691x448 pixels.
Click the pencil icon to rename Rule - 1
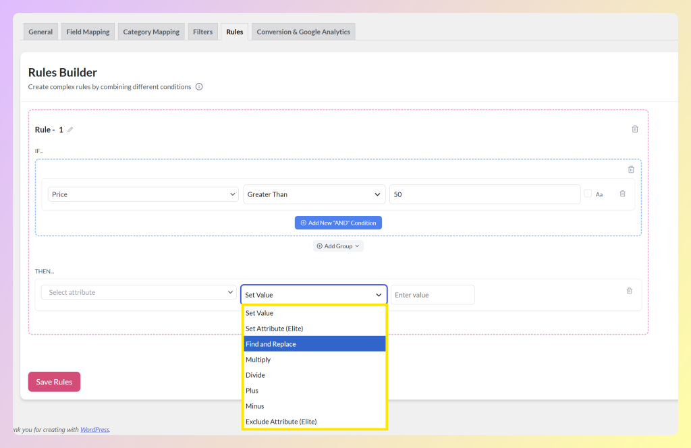(x=70, y=130)
